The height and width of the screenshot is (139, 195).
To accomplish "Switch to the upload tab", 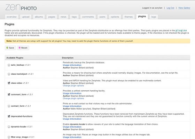I will [x=26, y=17].
